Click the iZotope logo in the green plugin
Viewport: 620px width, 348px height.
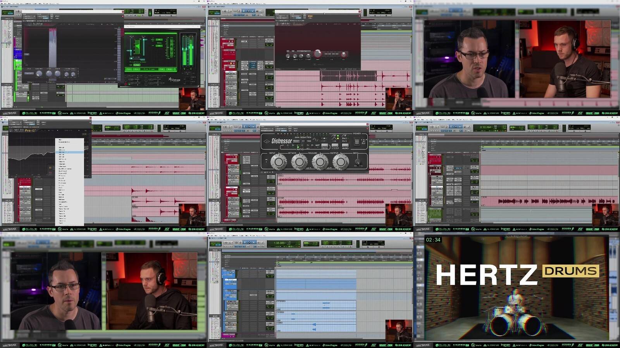click(x=174, y=79)
